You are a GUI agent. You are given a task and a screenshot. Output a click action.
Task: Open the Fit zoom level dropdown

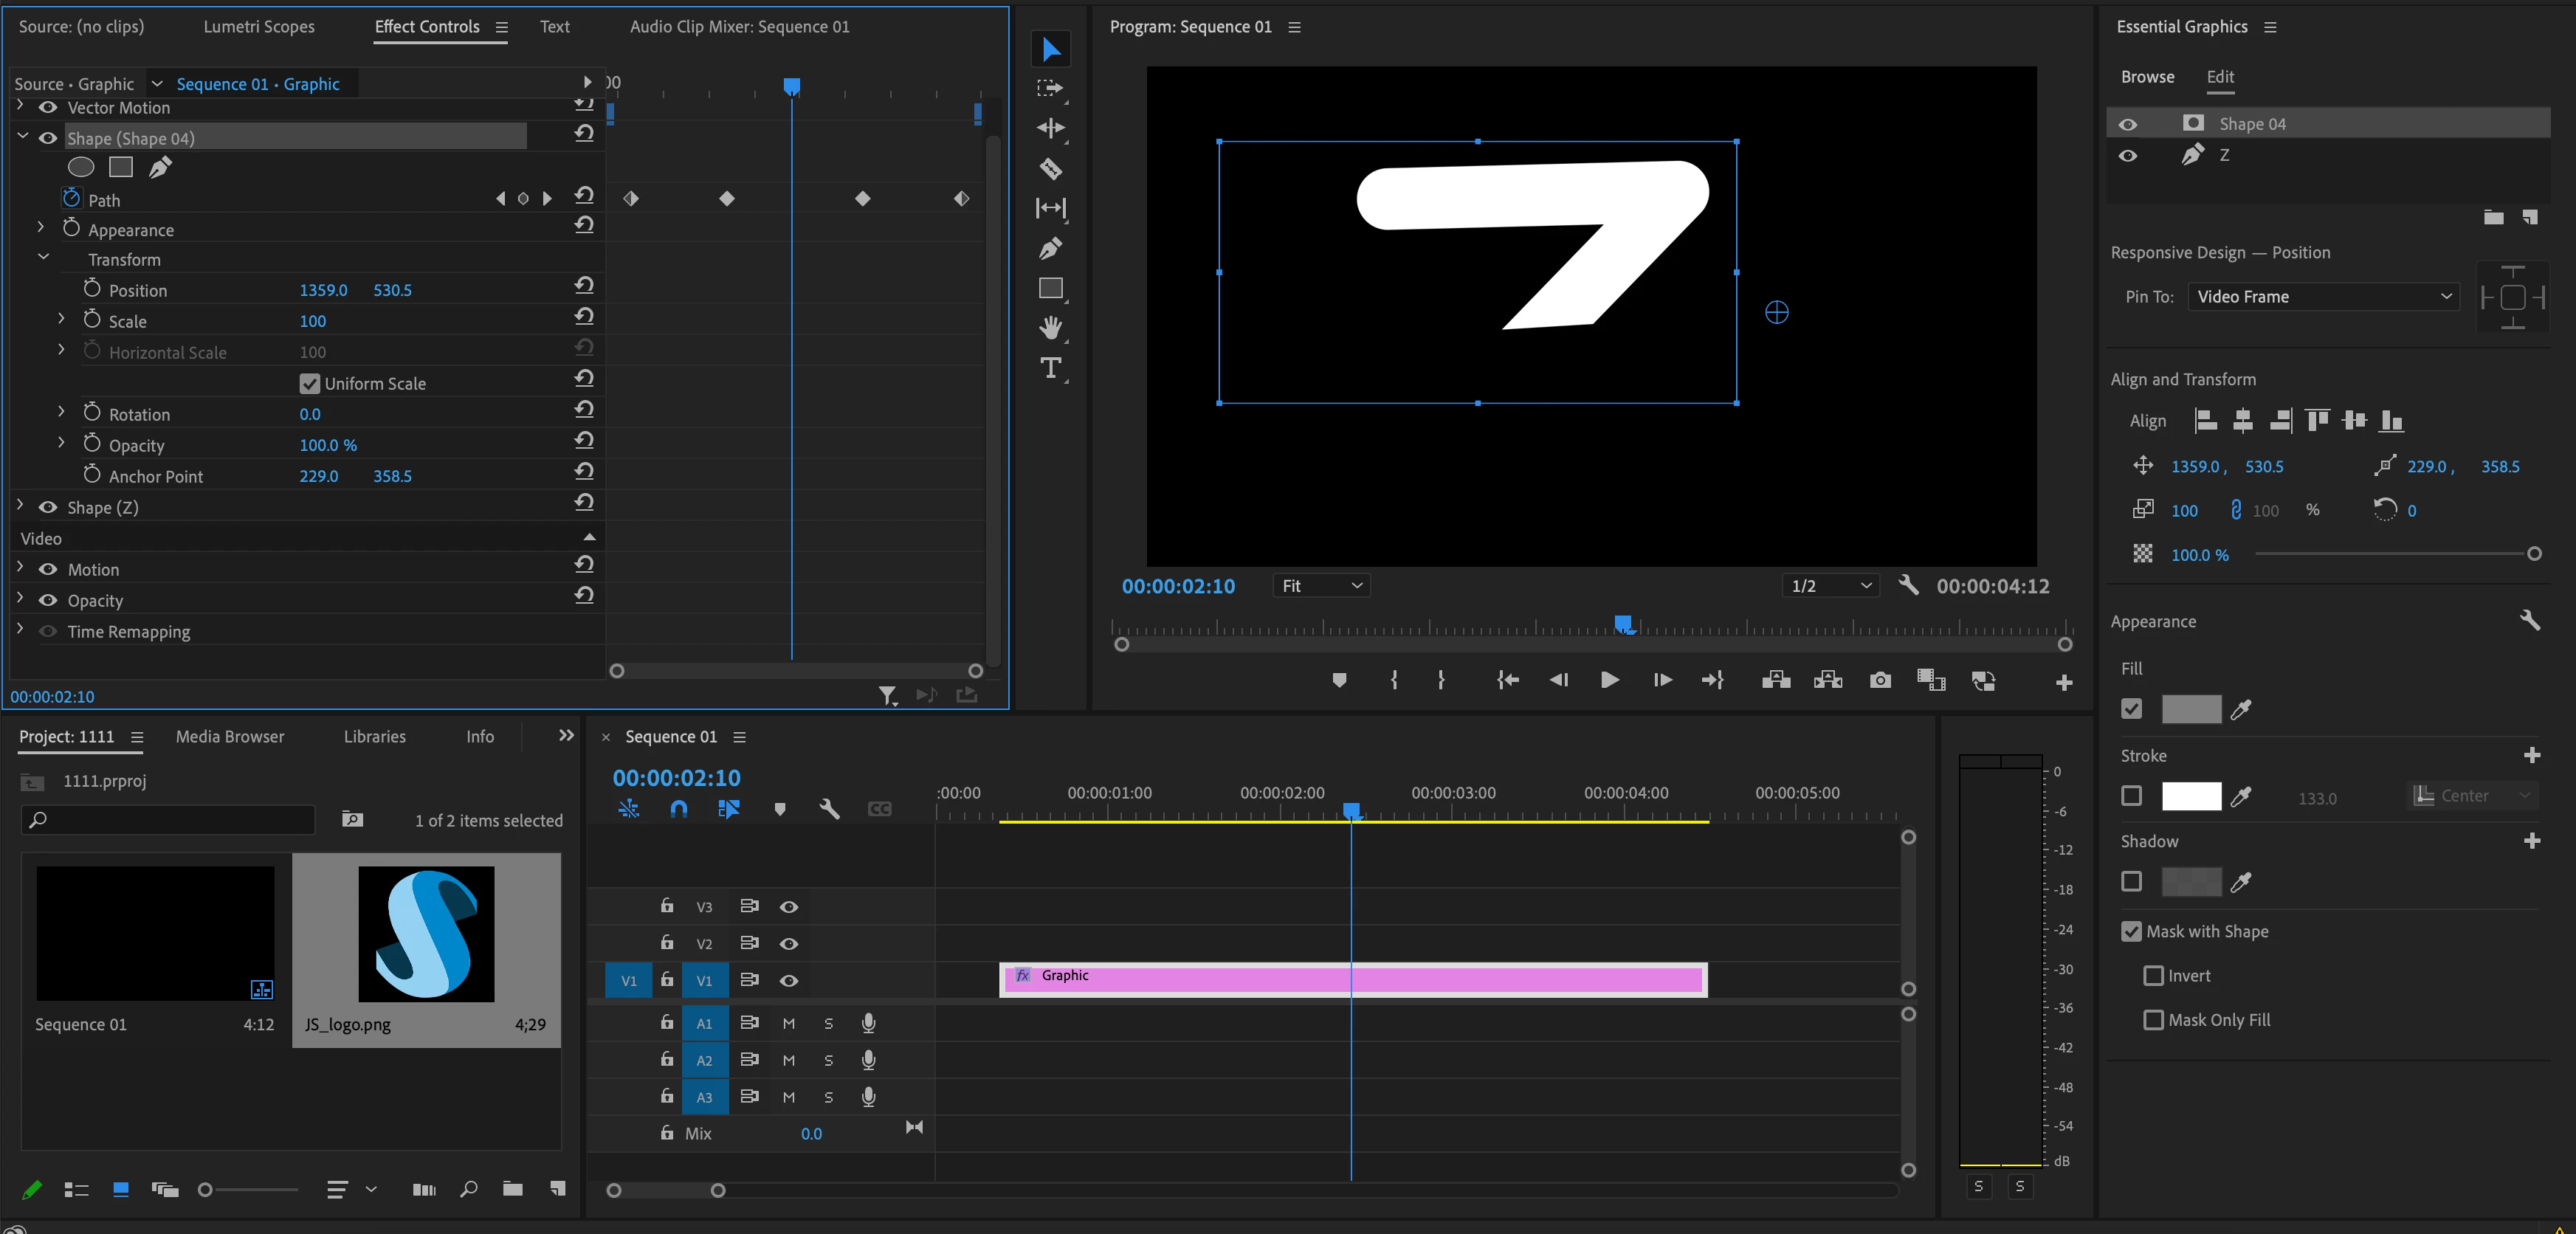click(x=1321, y=585)
